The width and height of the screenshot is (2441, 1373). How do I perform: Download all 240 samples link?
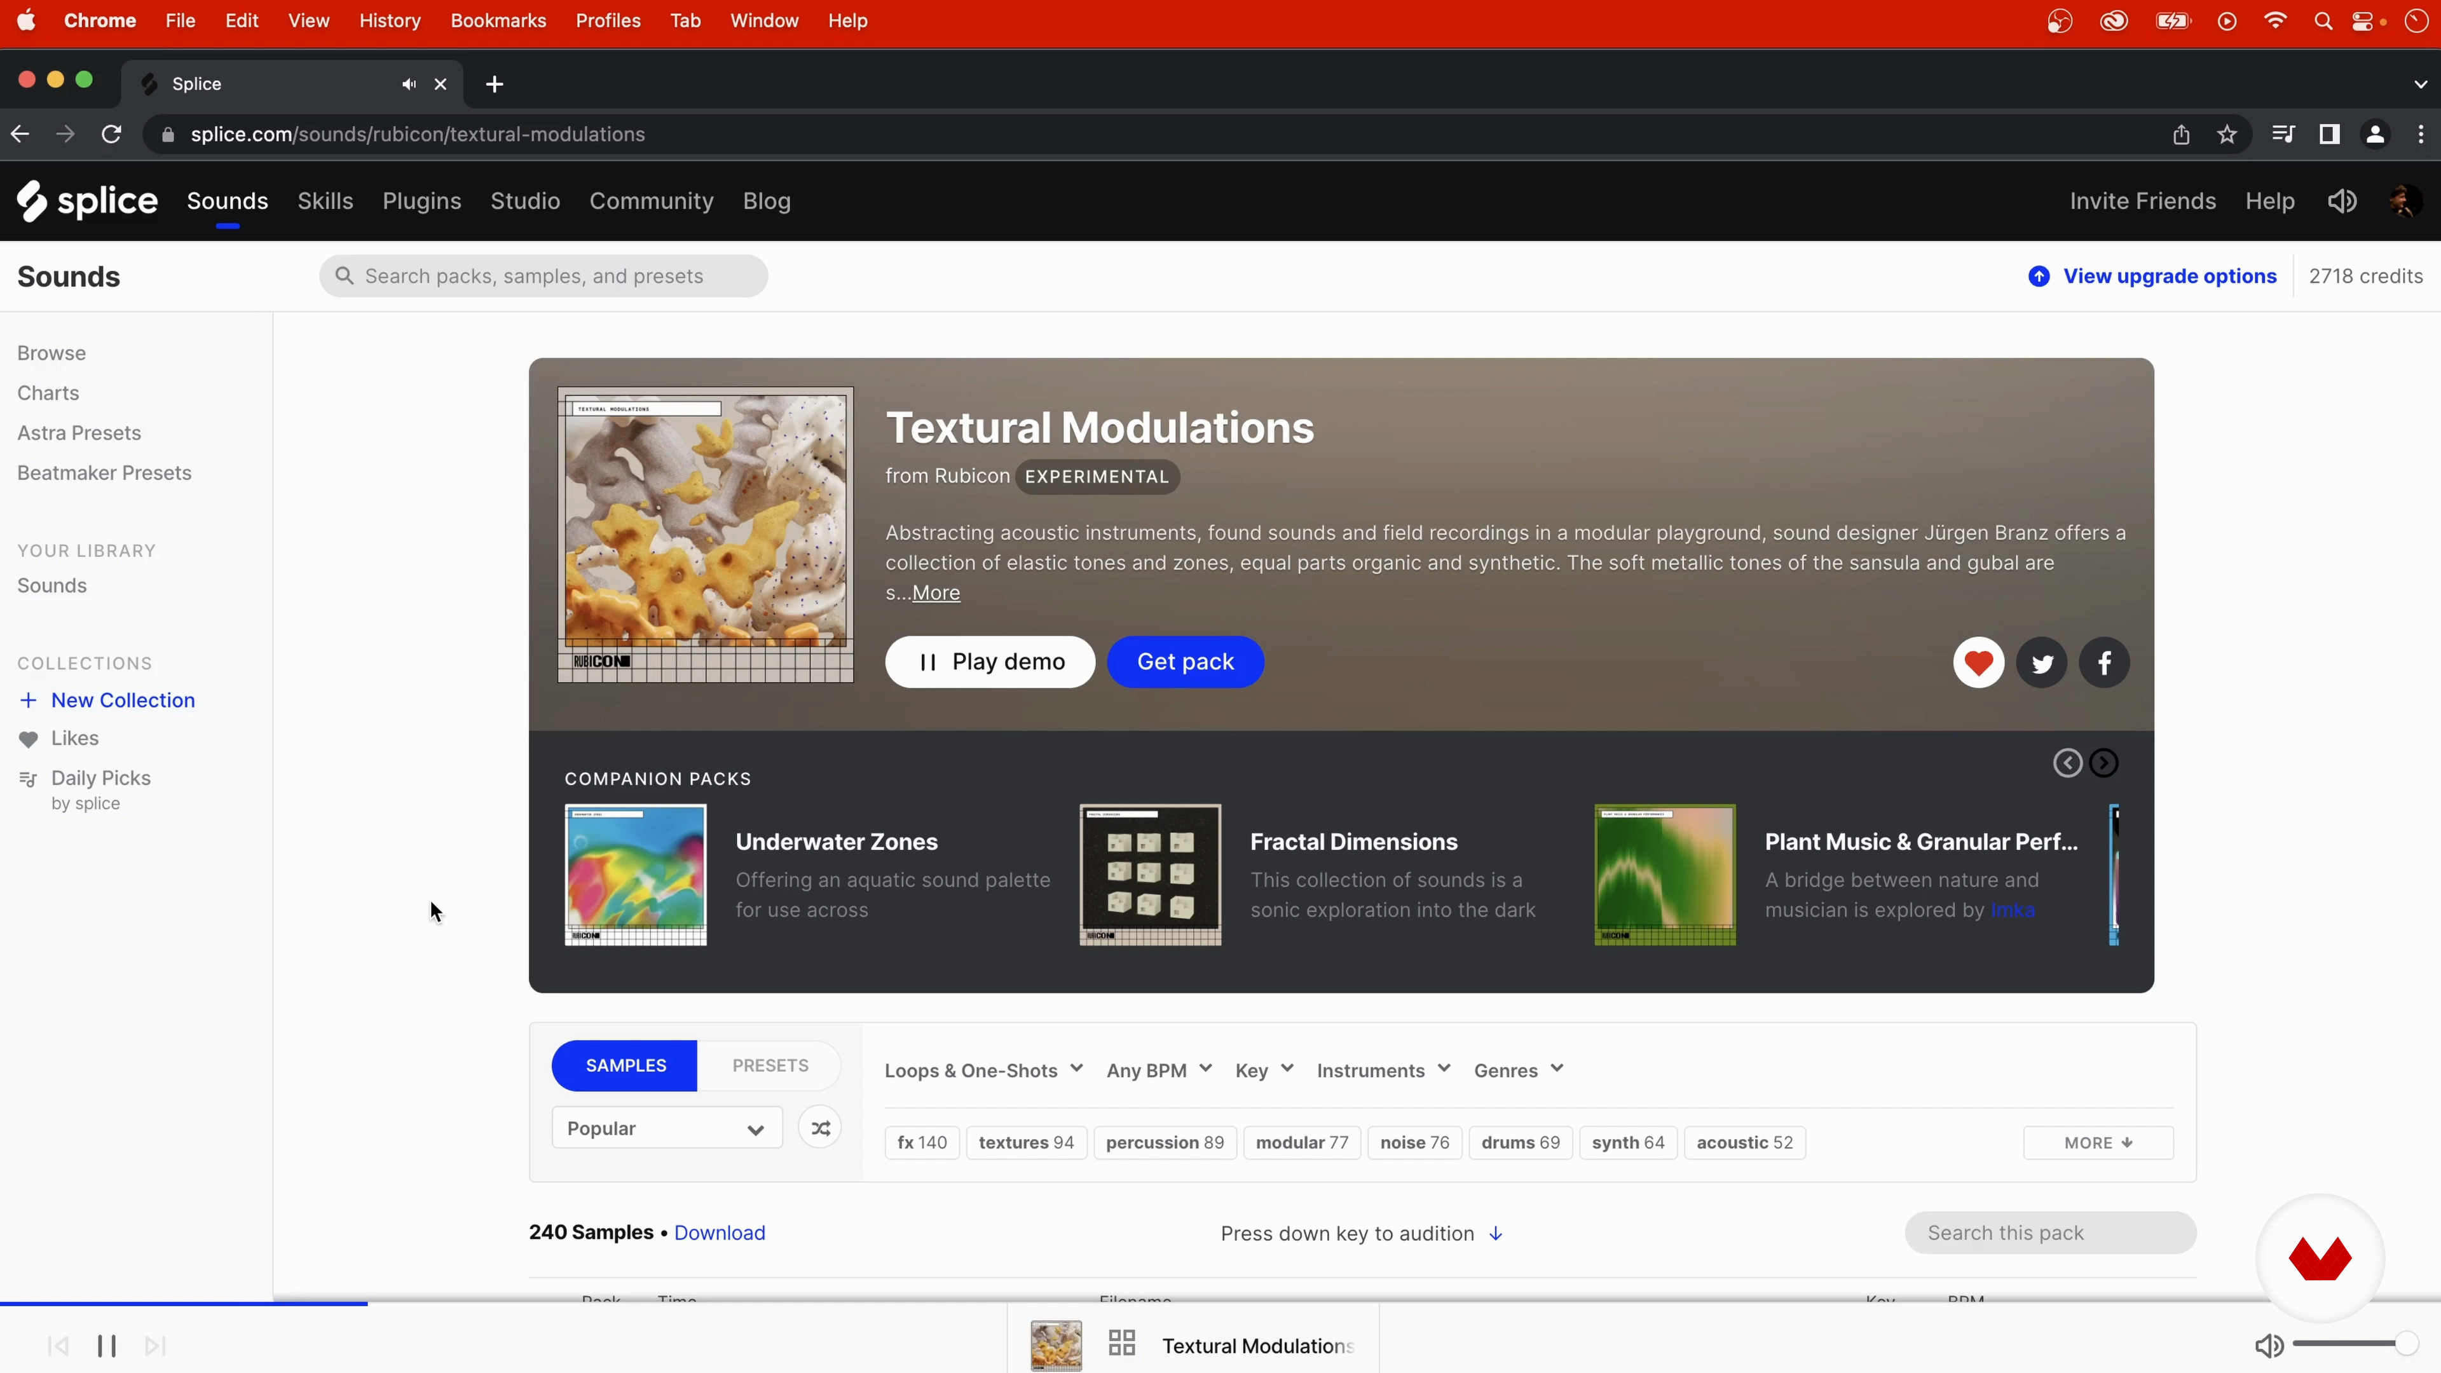(719, 1233)
